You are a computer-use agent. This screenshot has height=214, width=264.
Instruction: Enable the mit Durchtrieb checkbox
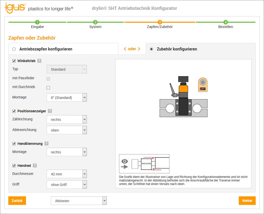tap(48, 88)
